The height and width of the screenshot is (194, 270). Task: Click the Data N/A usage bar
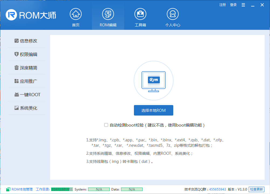132,189
